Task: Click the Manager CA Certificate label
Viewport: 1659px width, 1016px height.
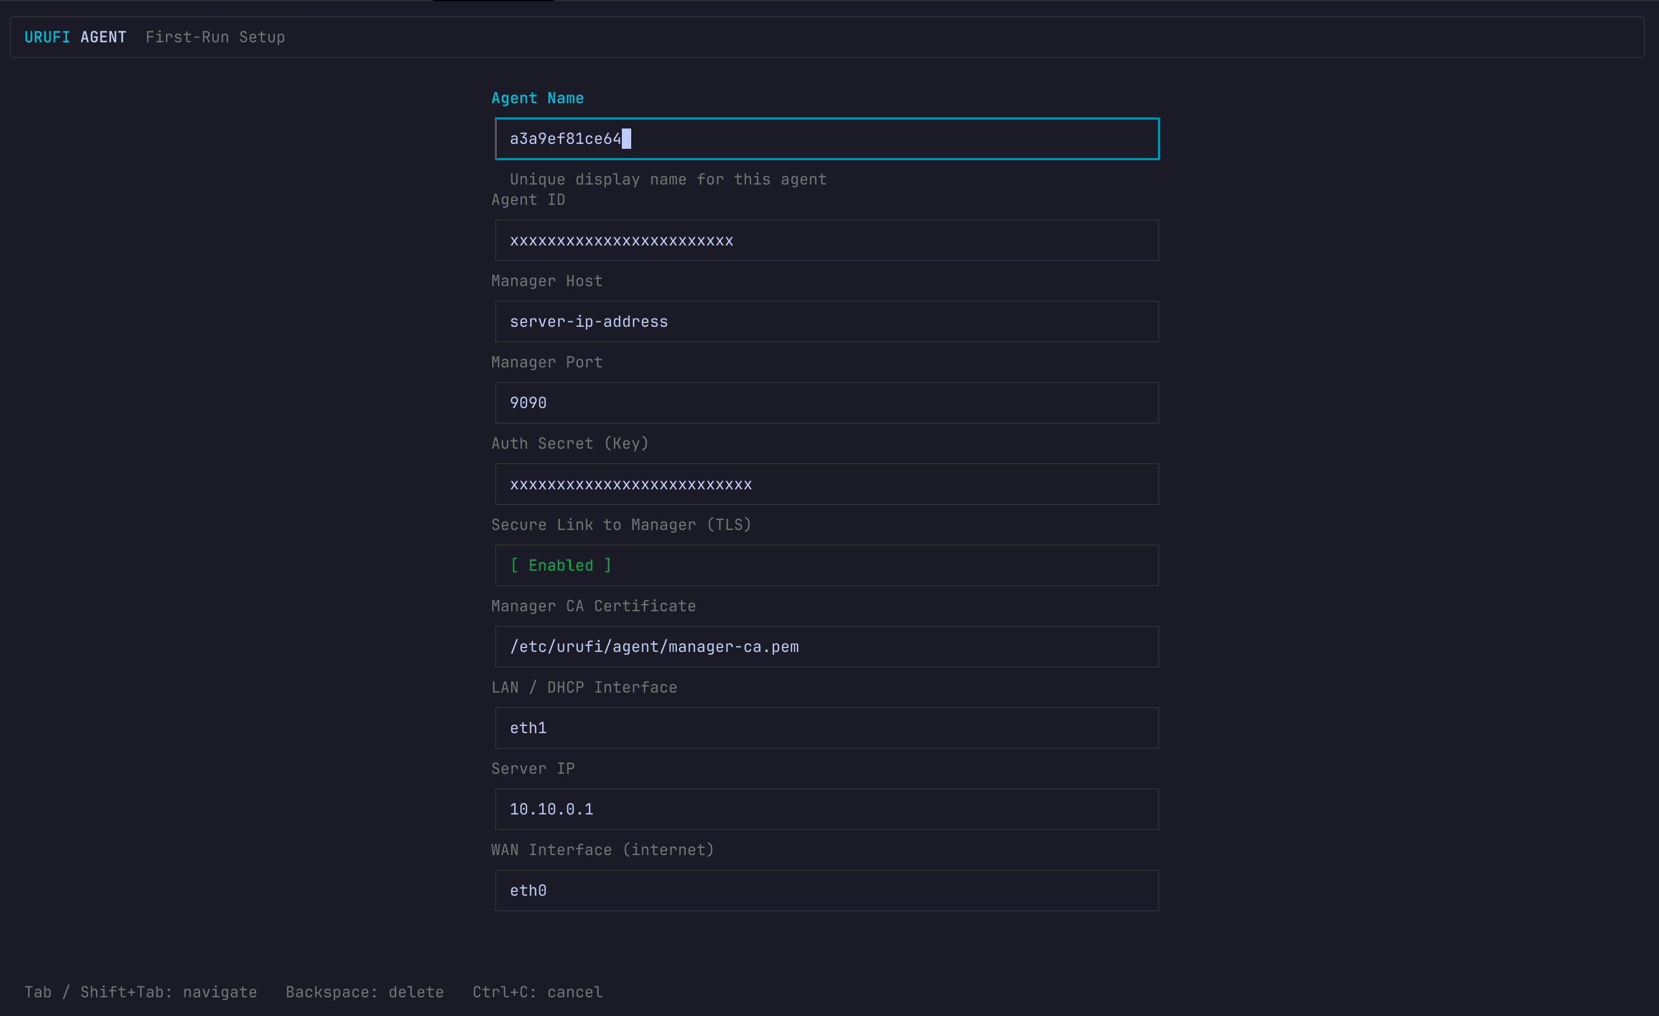Action: click(x=593, y=606)
